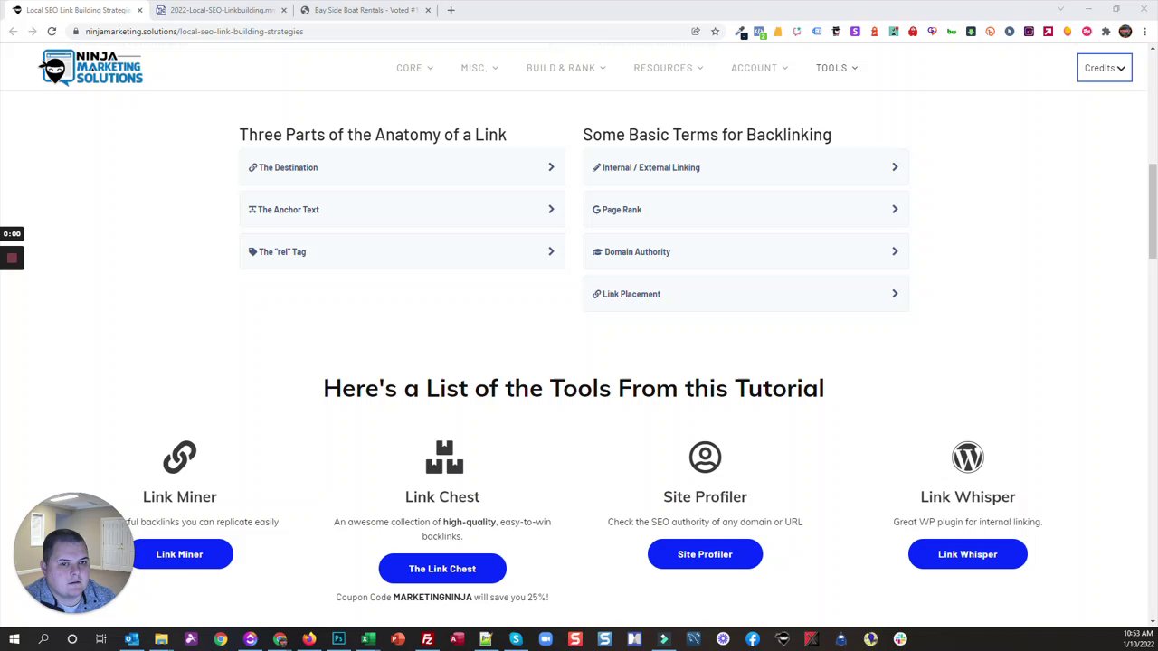Click the Ninja Marketing Solutions logo
The width and height of the screenshot is (1158, 651).
pos(90,68)
